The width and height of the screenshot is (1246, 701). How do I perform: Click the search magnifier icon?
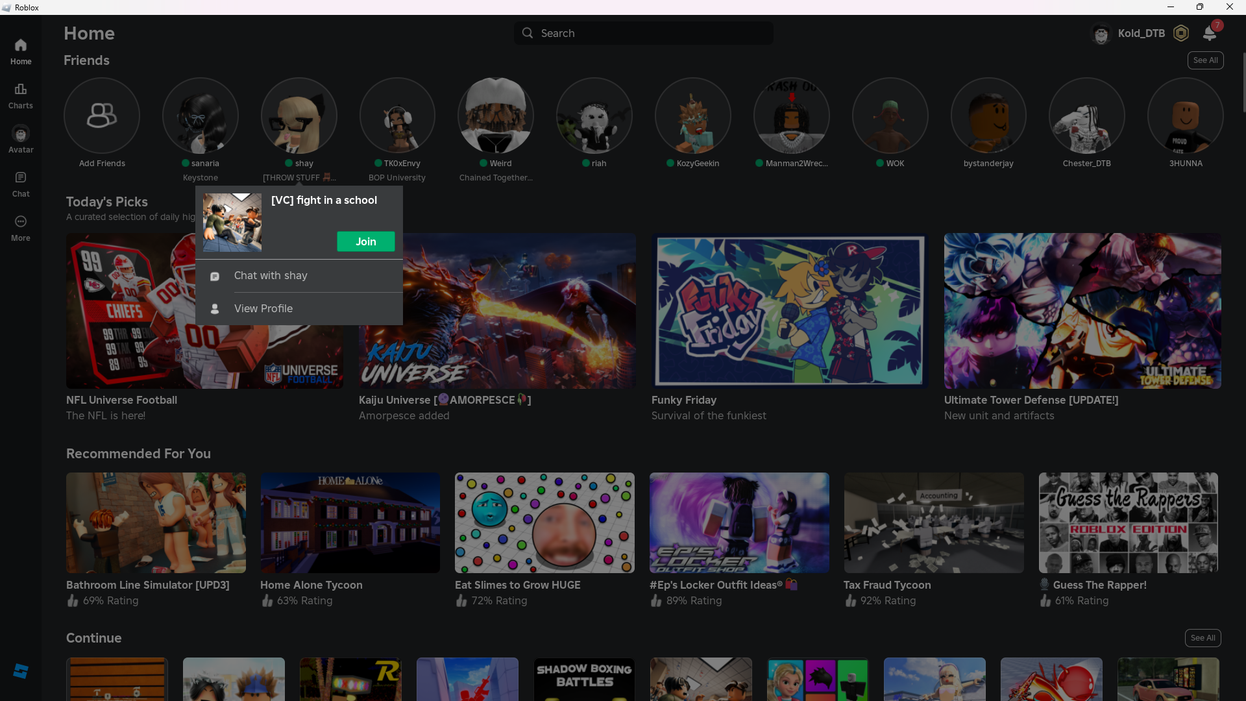528,33
